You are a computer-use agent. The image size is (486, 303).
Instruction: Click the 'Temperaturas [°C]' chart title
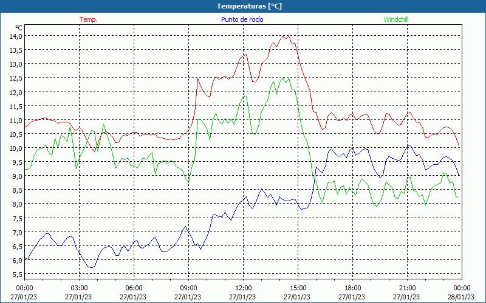[x=249, y=6]
